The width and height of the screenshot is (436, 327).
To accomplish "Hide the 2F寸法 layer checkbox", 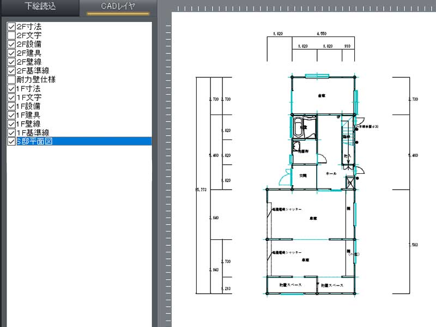I will [x=11, y=27].
